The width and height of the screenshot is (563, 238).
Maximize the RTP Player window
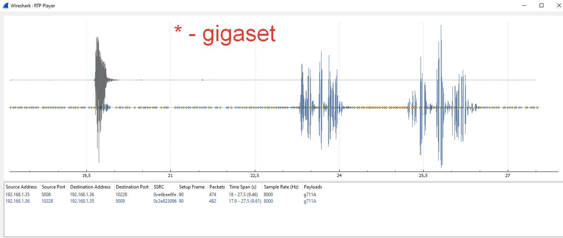tap(542, 5)
